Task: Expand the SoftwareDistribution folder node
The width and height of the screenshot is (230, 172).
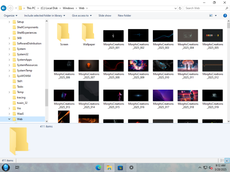Action: tap(9, 44)
